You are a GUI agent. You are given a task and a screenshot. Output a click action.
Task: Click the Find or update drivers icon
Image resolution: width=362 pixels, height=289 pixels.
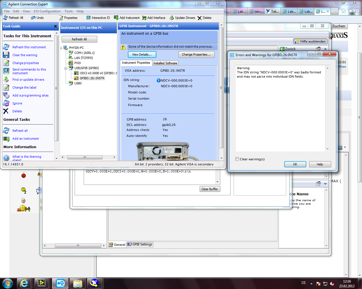(6, 80)
